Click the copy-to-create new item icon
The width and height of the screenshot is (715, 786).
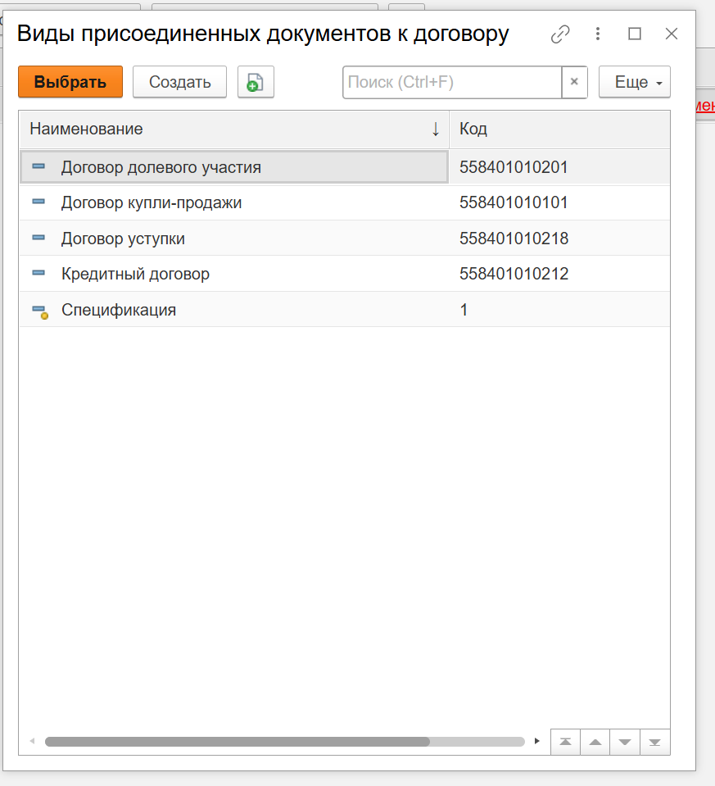click(256, 83)
